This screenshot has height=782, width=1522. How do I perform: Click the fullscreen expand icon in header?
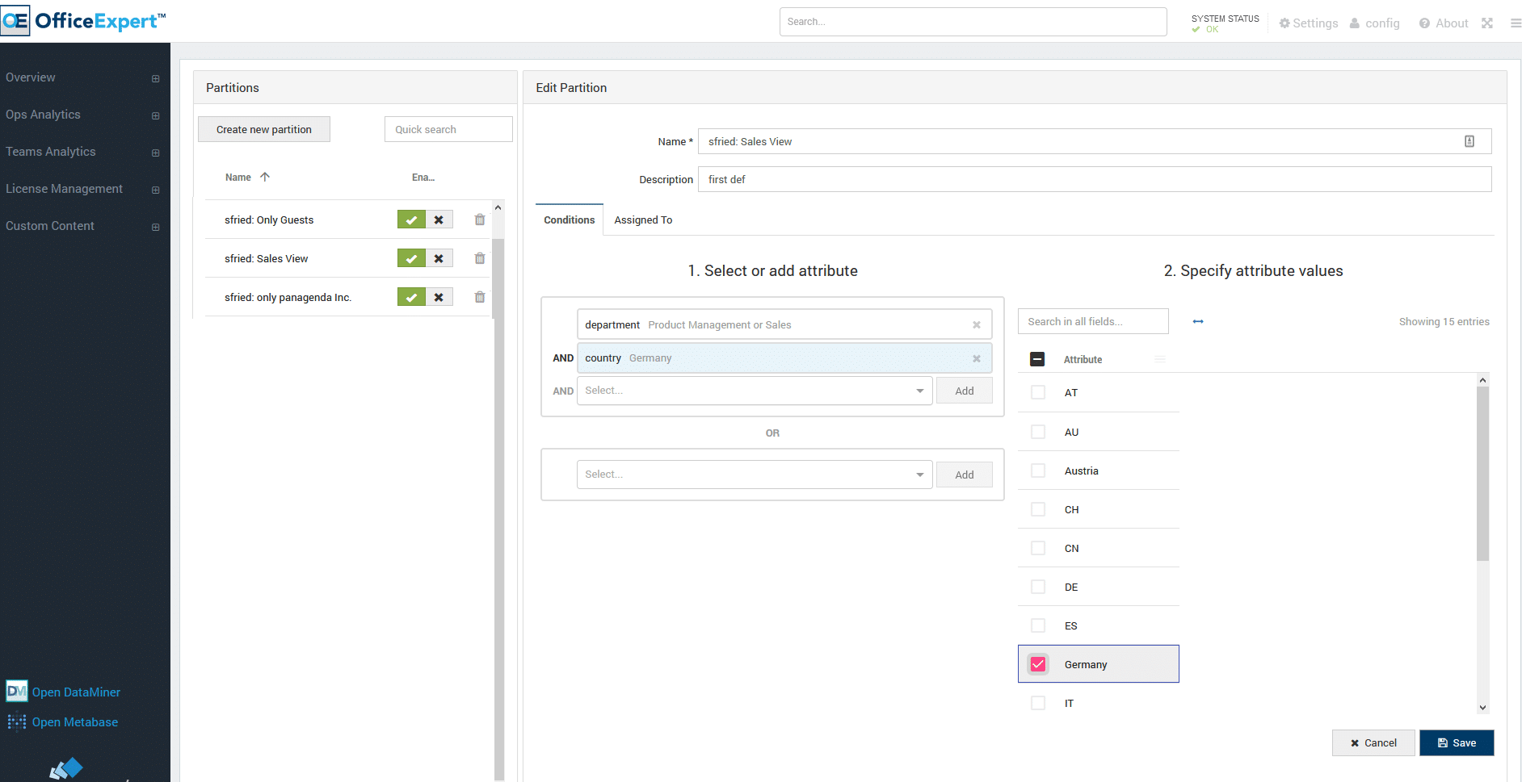1487,23
